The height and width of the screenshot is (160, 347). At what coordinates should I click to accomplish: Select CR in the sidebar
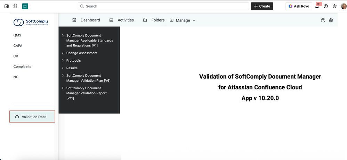pyautogui.click(x=16, y=56)
